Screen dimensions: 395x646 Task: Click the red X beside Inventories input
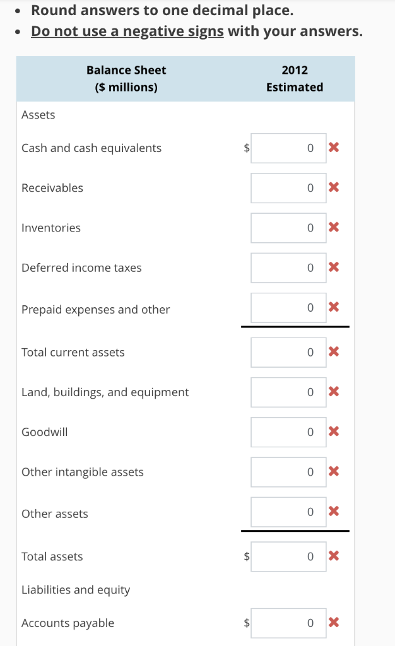point(334,228)
